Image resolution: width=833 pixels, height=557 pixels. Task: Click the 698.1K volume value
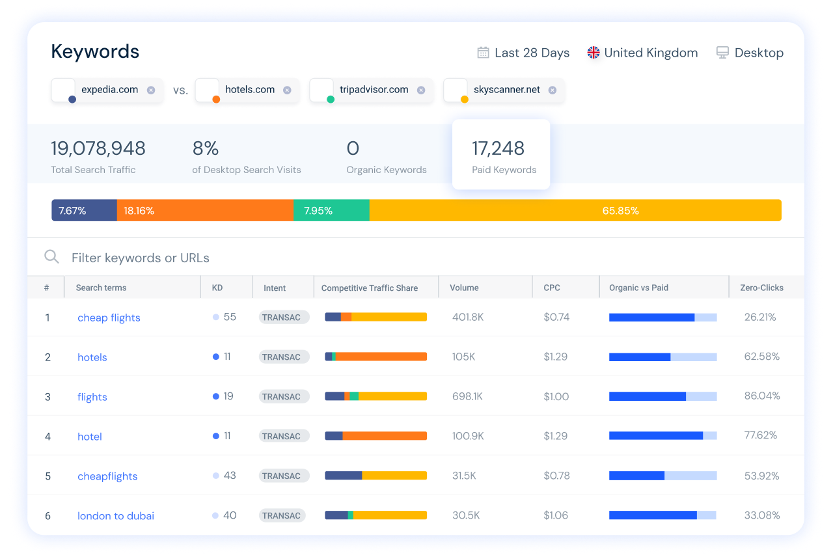coord(467,396)
